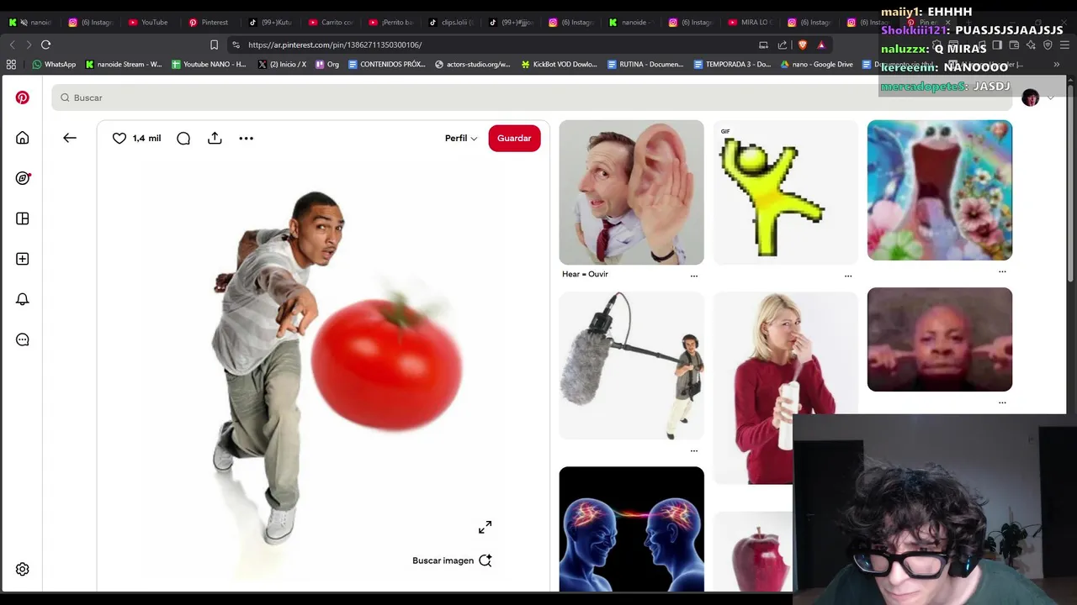1077x605 pixels.
Task: Open Youtube NANO bookmark
Action: pos(210,64)
